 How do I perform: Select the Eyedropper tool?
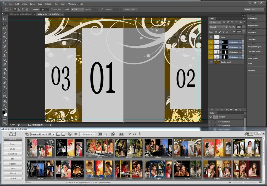tap(5, 42)
